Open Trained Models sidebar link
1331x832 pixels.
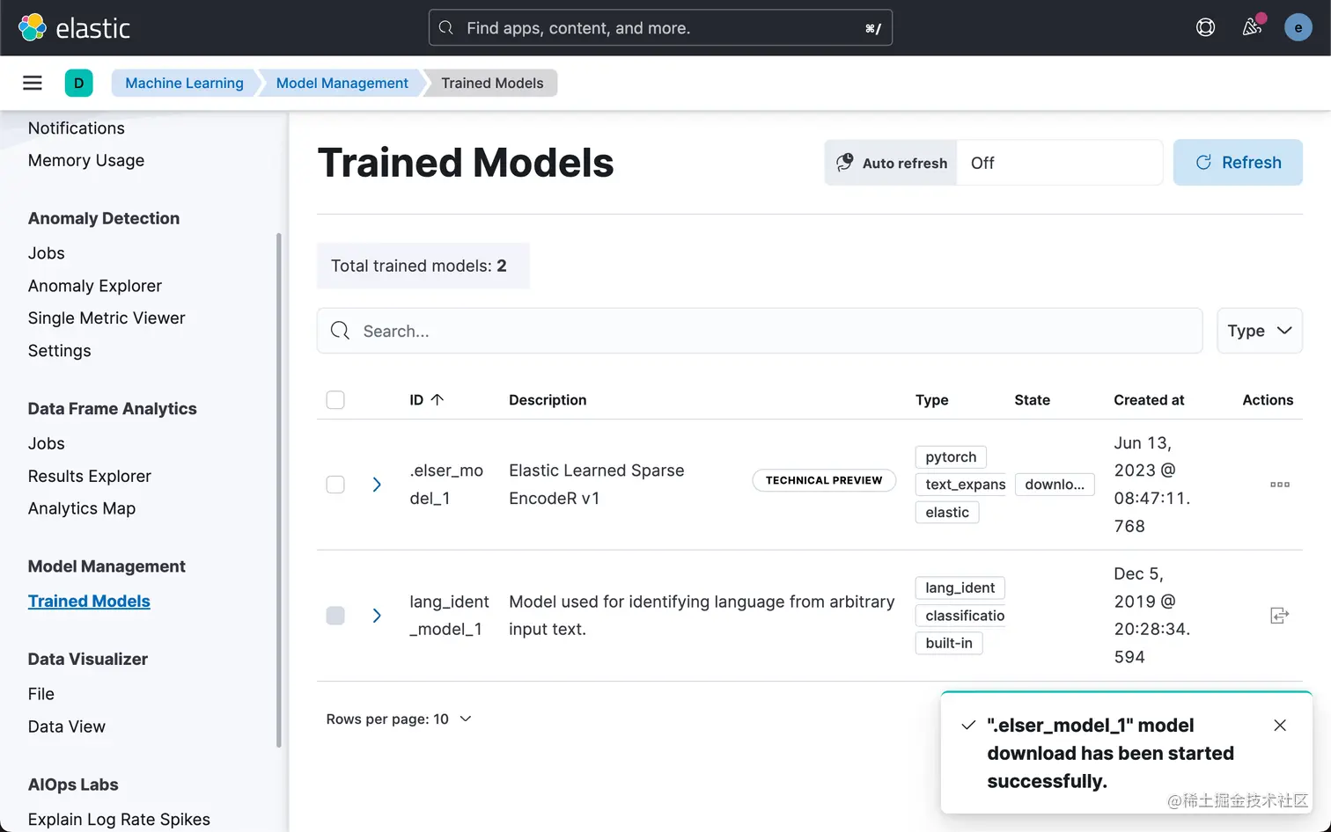89,602
